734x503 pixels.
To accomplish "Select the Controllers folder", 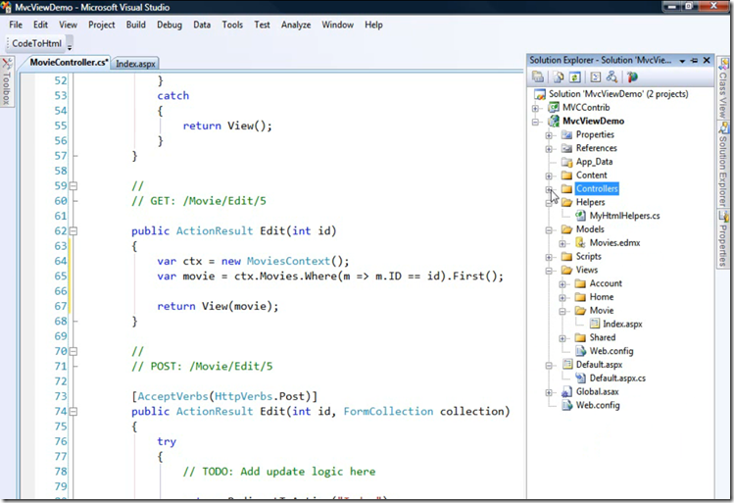I will (597, 188).
